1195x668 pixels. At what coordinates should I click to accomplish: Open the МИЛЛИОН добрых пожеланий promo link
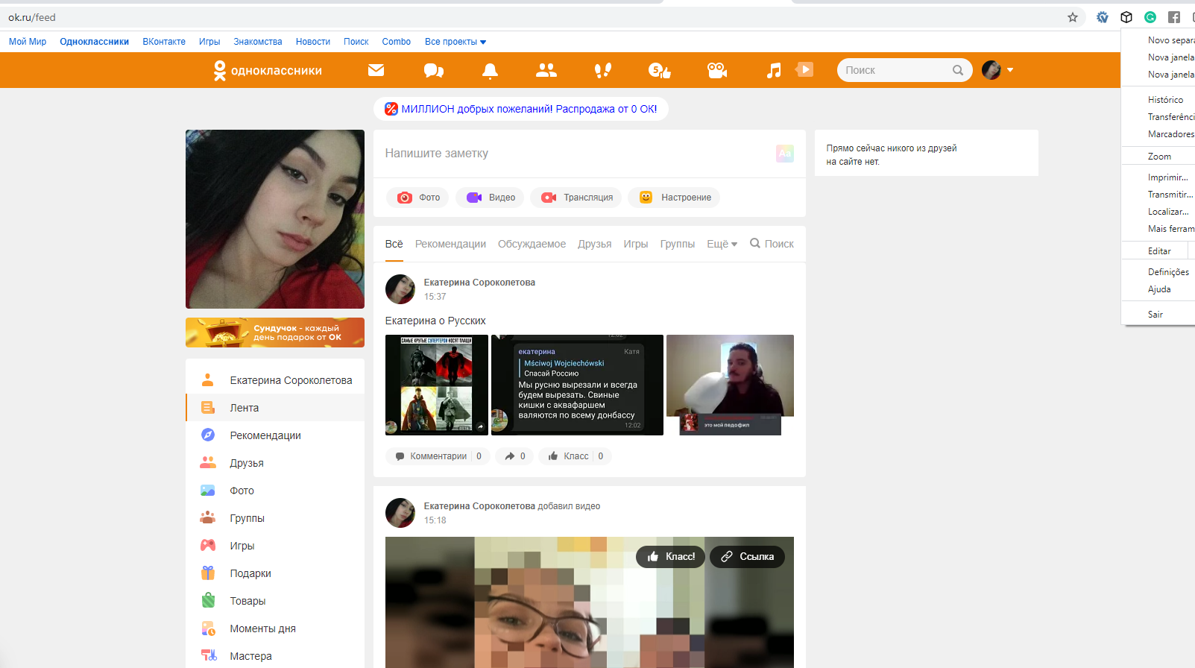(520, 109)
